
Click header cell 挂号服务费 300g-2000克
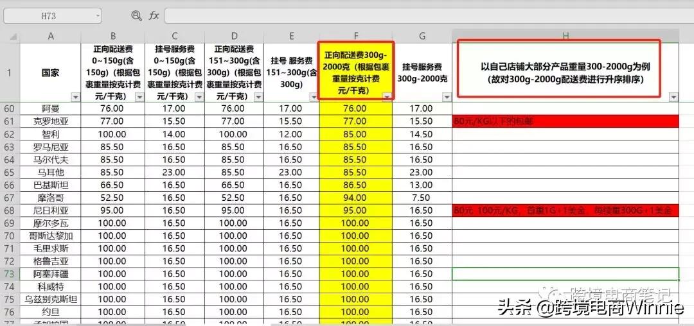point(422,73)
